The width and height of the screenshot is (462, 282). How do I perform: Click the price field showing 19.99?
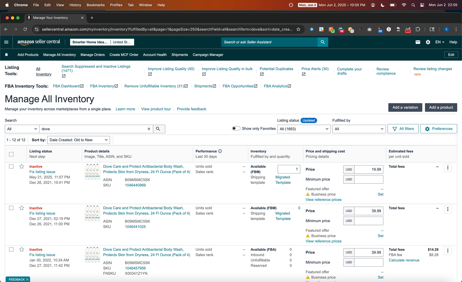tap(369, 169)
